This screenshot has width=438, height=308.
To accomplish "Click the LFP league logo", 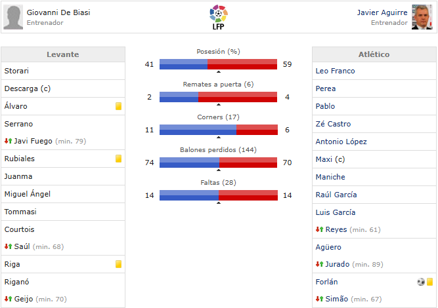I will click(218, 16).
